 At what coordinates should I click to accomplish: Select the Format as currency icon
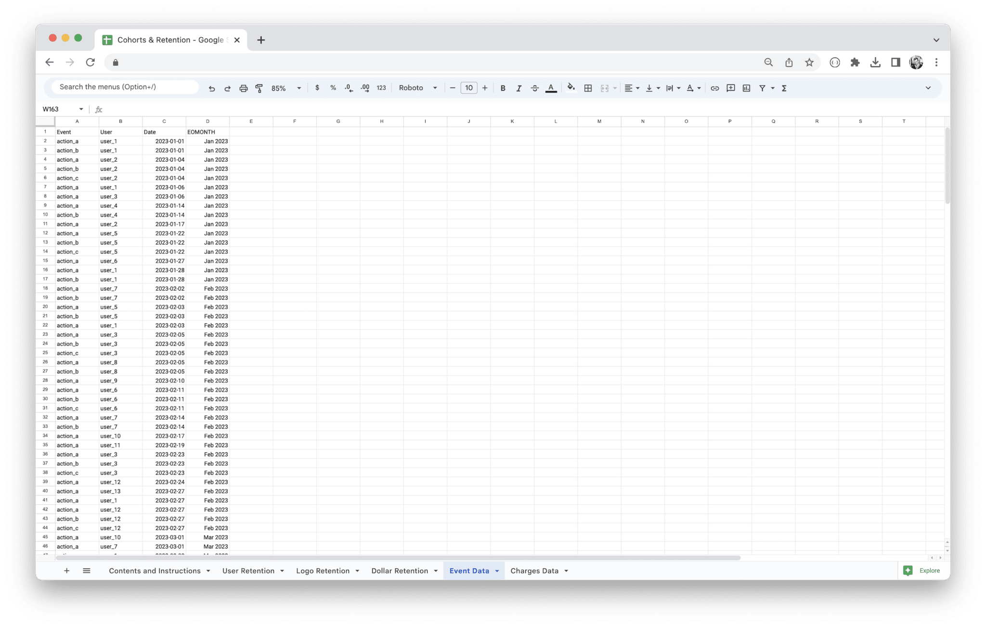tap(317, 88)
